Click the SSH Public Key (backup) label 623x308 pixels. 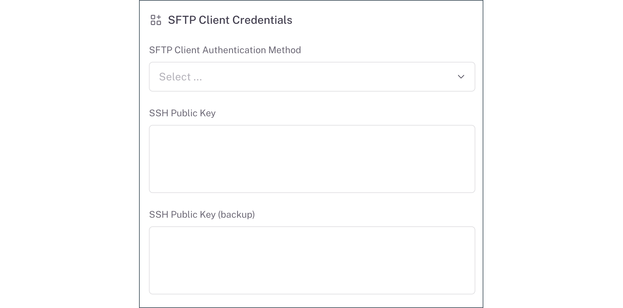[x=202, y=214]
